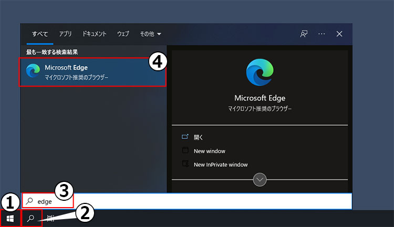Click the search field containing edge
Viewport: 394px width, 227px height.
pos(186,201)
